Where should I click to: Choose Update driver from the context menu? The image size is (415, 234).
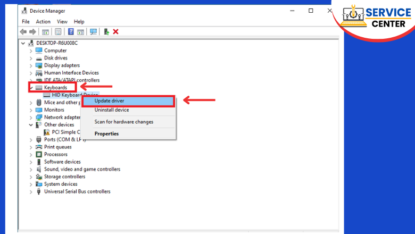(x=128, y=101)
